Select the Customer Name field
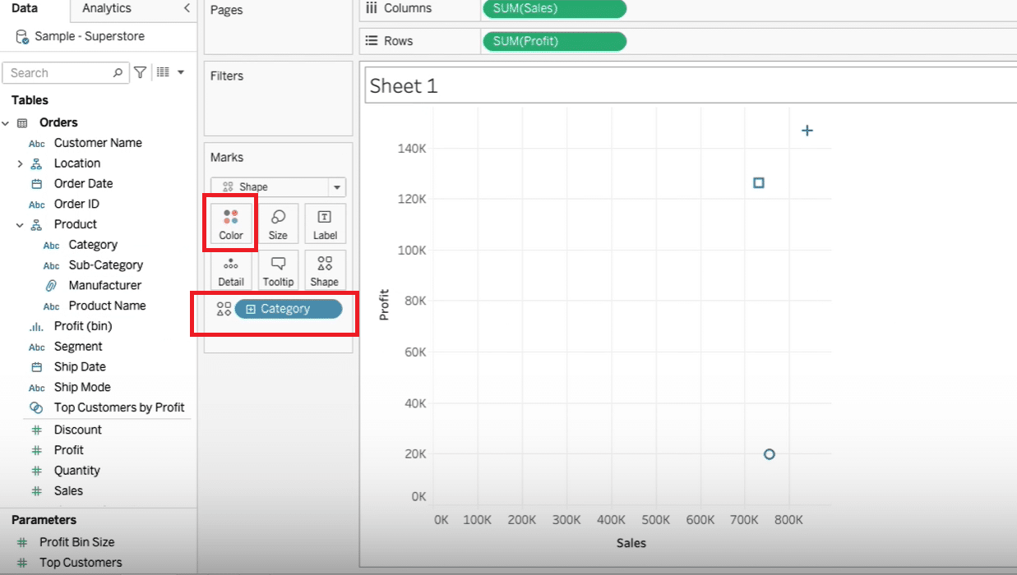This screenshot has height=575, width=1017. point(98,143)
